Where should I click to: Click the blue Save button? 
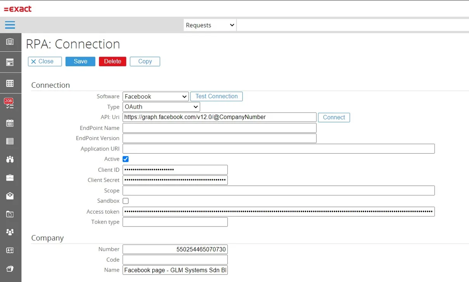[x=80, y=61]
